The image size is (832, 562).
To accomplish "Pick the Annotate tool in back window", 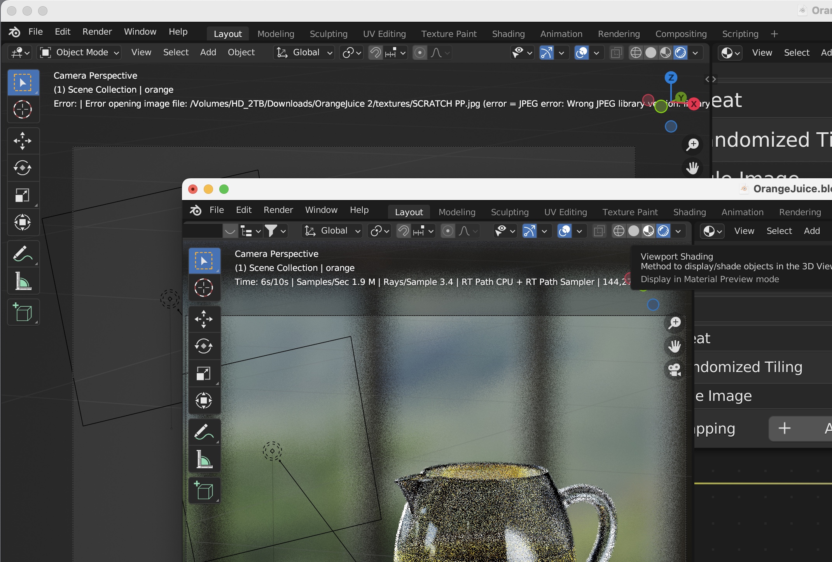I will (23, 254).
